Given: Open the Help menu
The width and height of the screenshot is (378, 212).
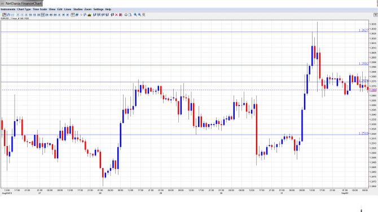Looking at the screenshot, I should (x=108, y=10).
